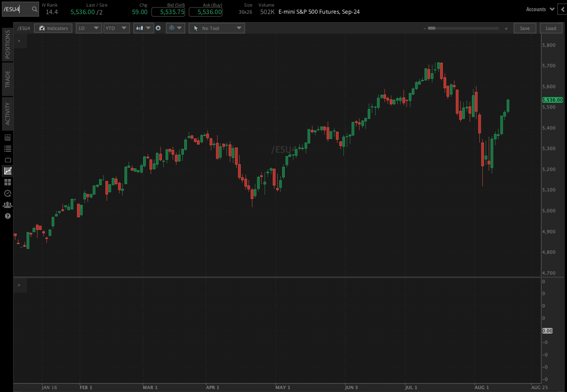Open the YTD range dropdown

click(x=116, y=28)
